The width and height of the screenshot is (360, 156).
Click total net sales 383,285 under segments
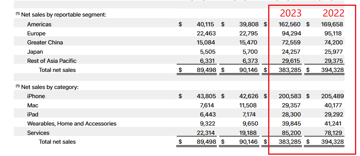[x=289, y=70]
